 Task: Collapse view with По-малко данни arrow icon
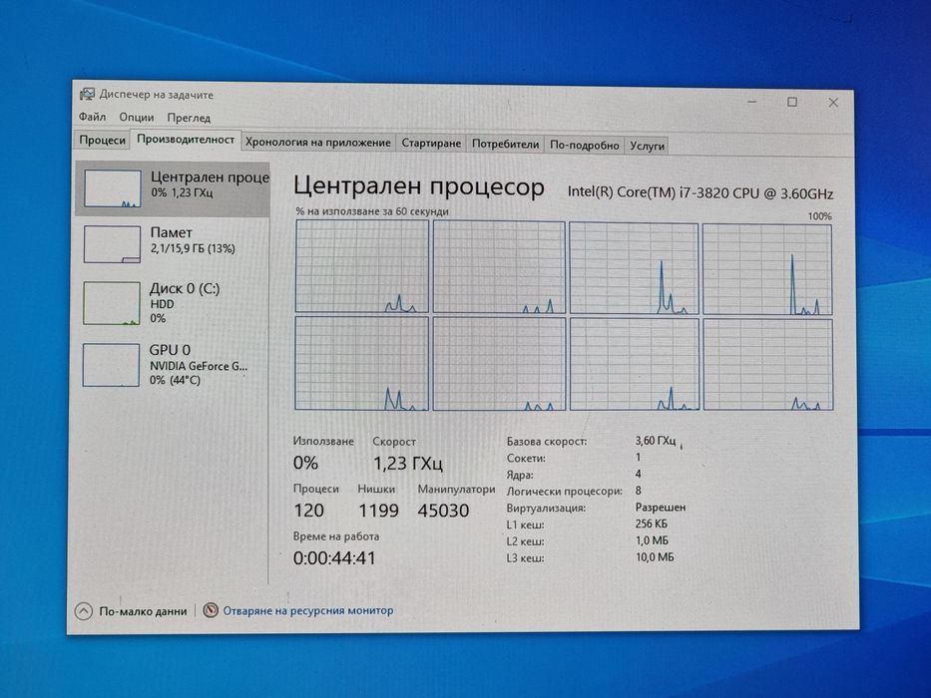pos(84,610)
